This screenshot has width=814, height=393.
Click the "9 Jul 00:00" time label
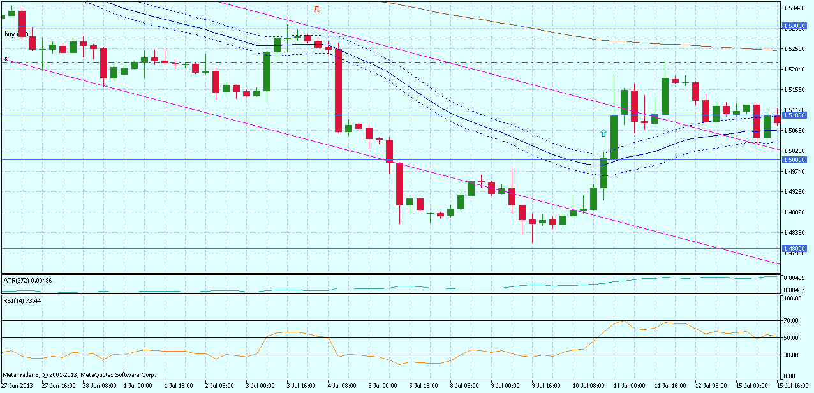pyautogui.click(x=507, y=386)
